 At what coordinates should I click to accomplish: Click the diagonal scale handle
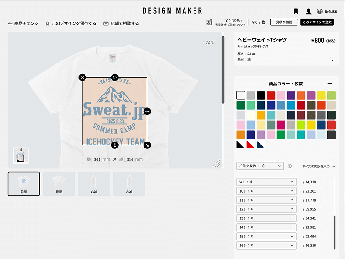(x=147, y=145)
